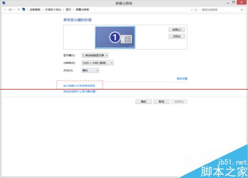Minimize the 屏幕分辨率 window
This screenshot has height=178, width=248.
click(228, 3)
